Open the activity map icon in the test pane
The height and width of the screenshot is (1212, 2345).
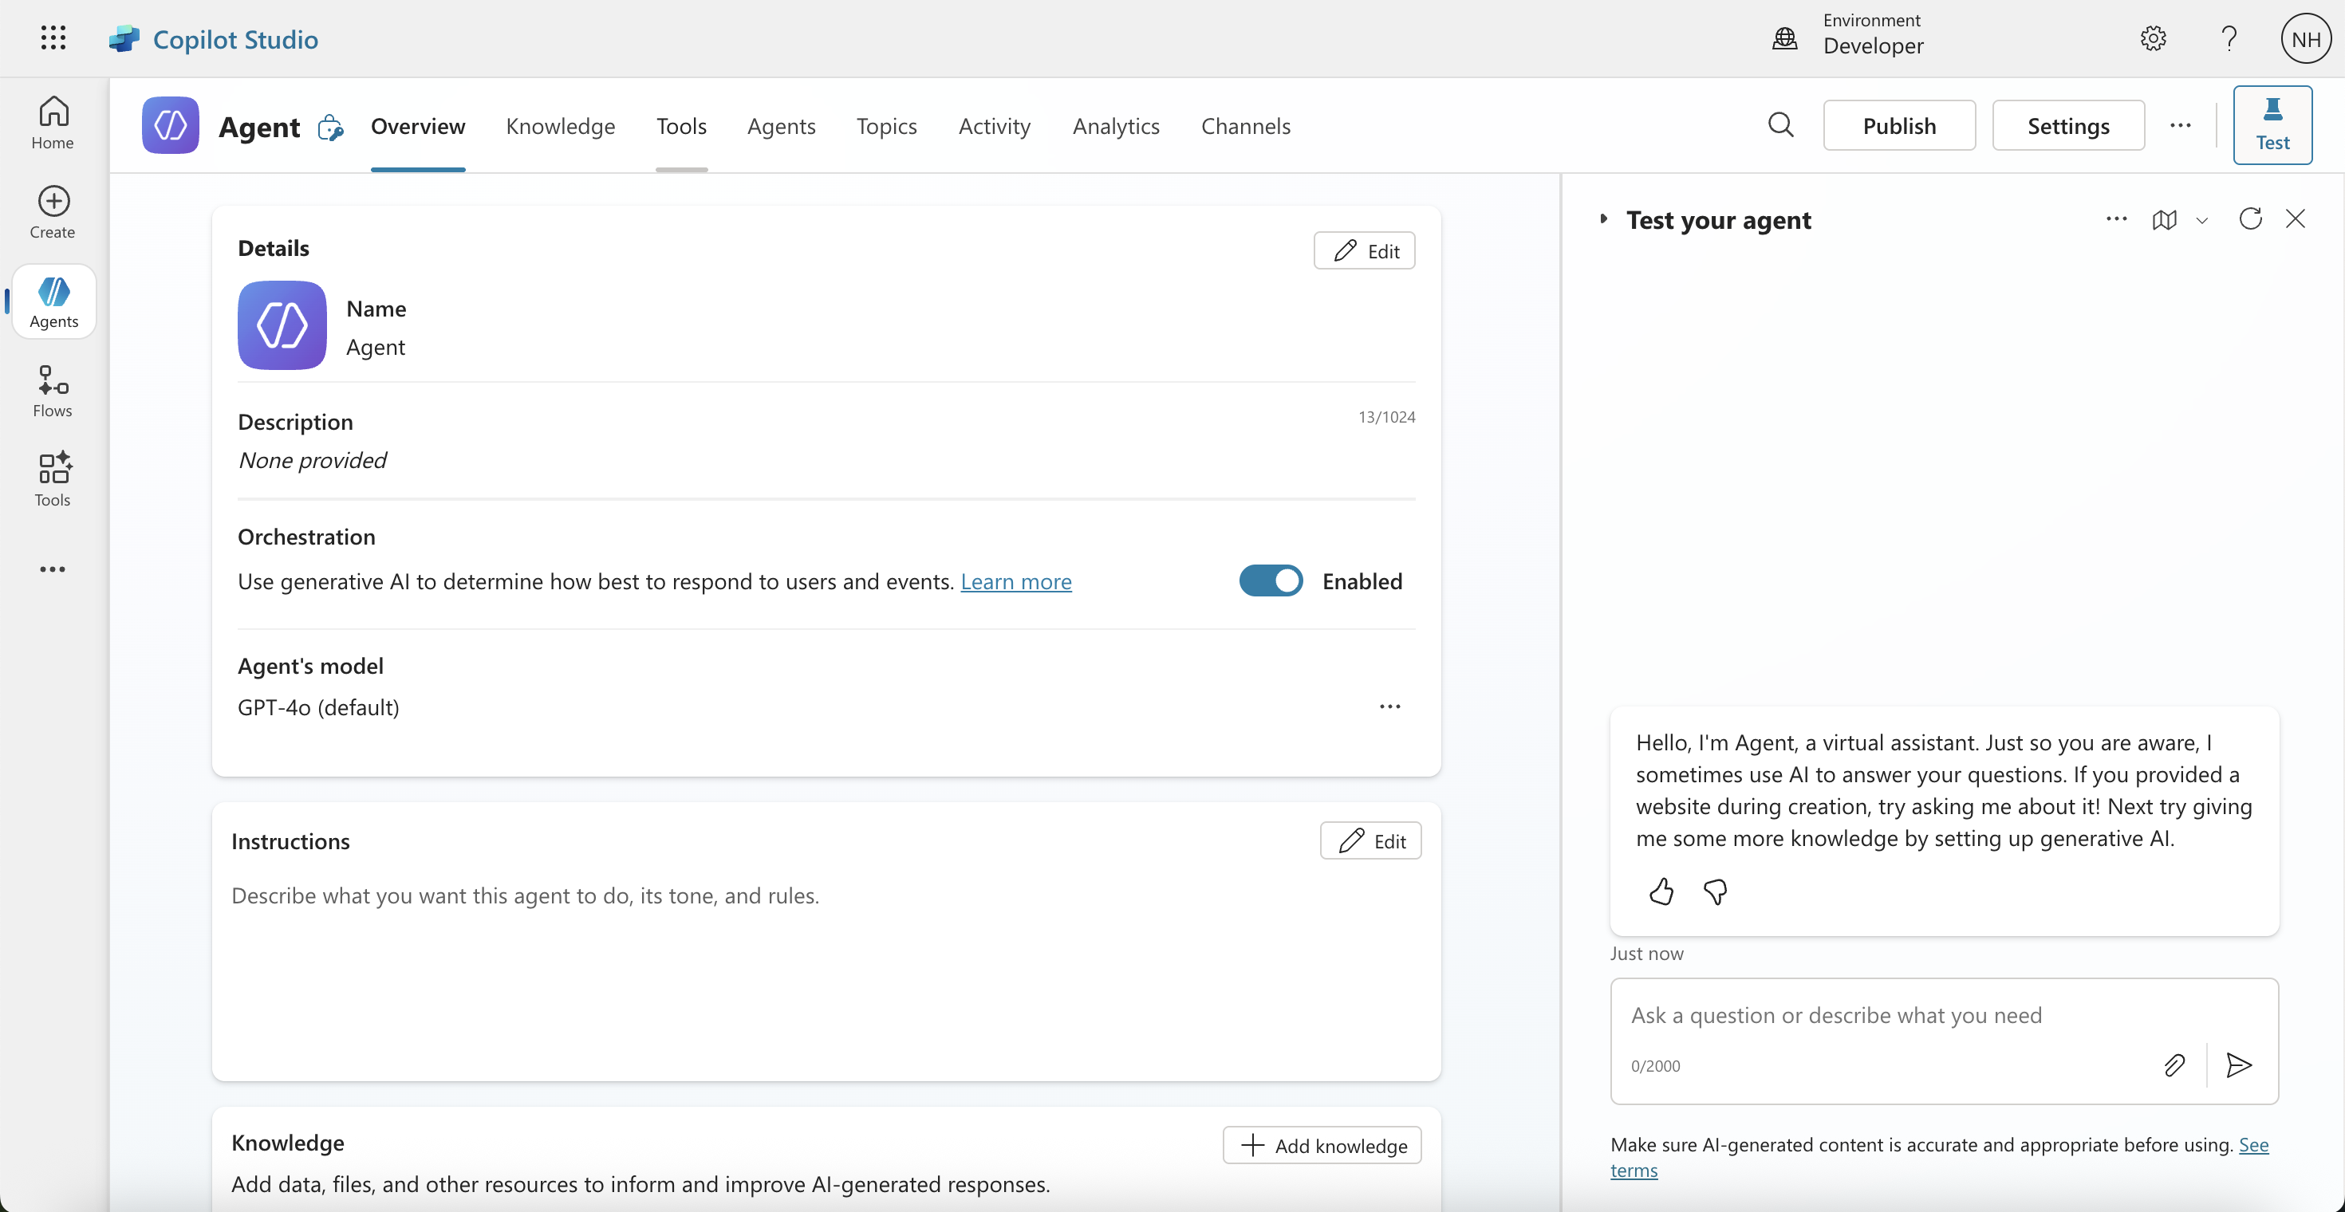click(x=2164, y=220)
